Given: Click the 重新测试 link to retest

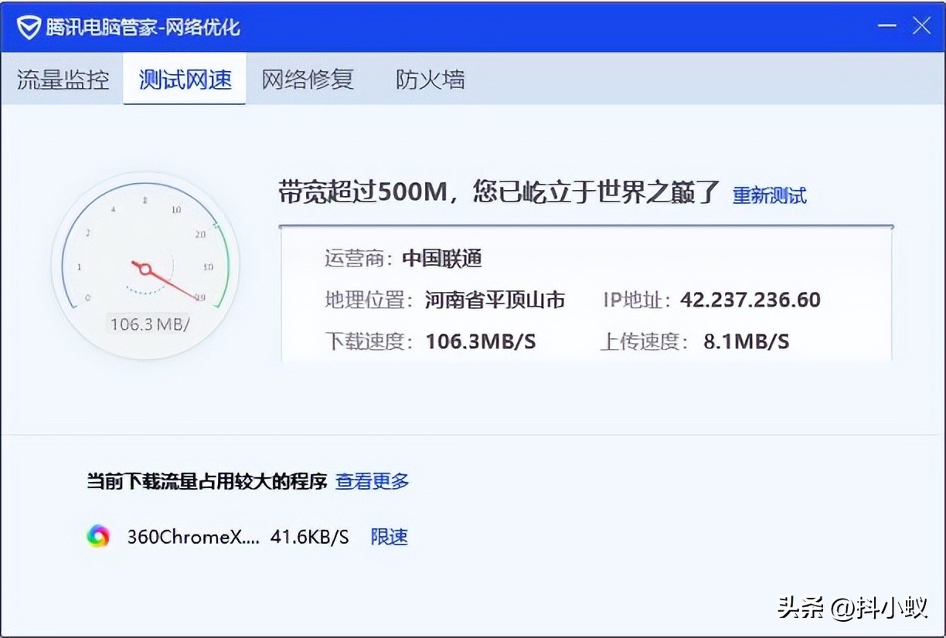Looking at the screenshot, I should coord(769,195).
